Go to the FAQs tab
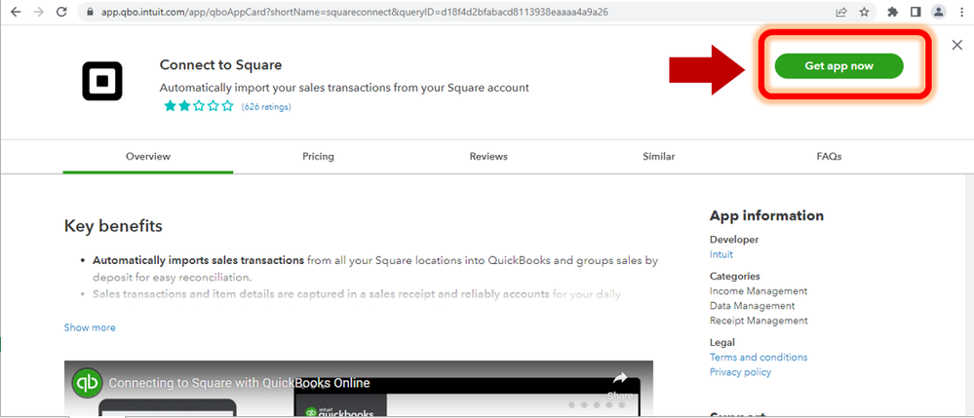 [829, 157]
